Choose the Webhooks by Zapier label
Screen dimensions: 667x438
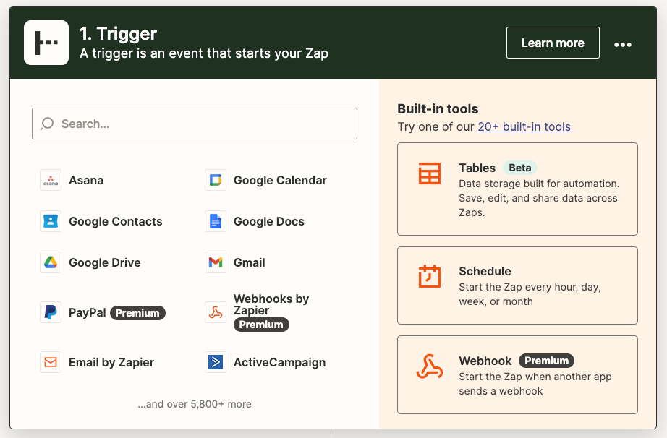pyautogui.click(x=271, y=304)
